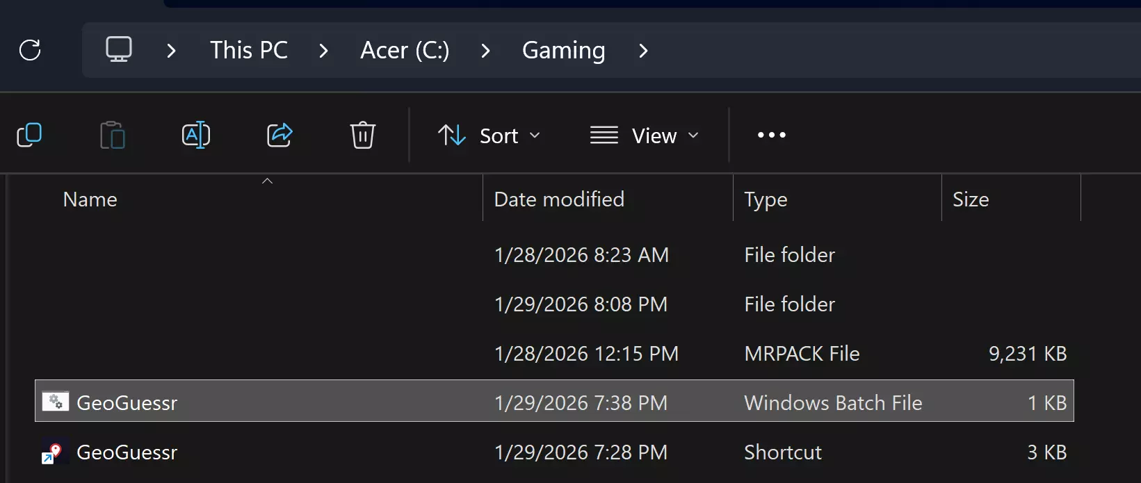The height and width of the screenshot is (483, 1141).
Task: Sort by Size column header
Action: click(971, 199)
